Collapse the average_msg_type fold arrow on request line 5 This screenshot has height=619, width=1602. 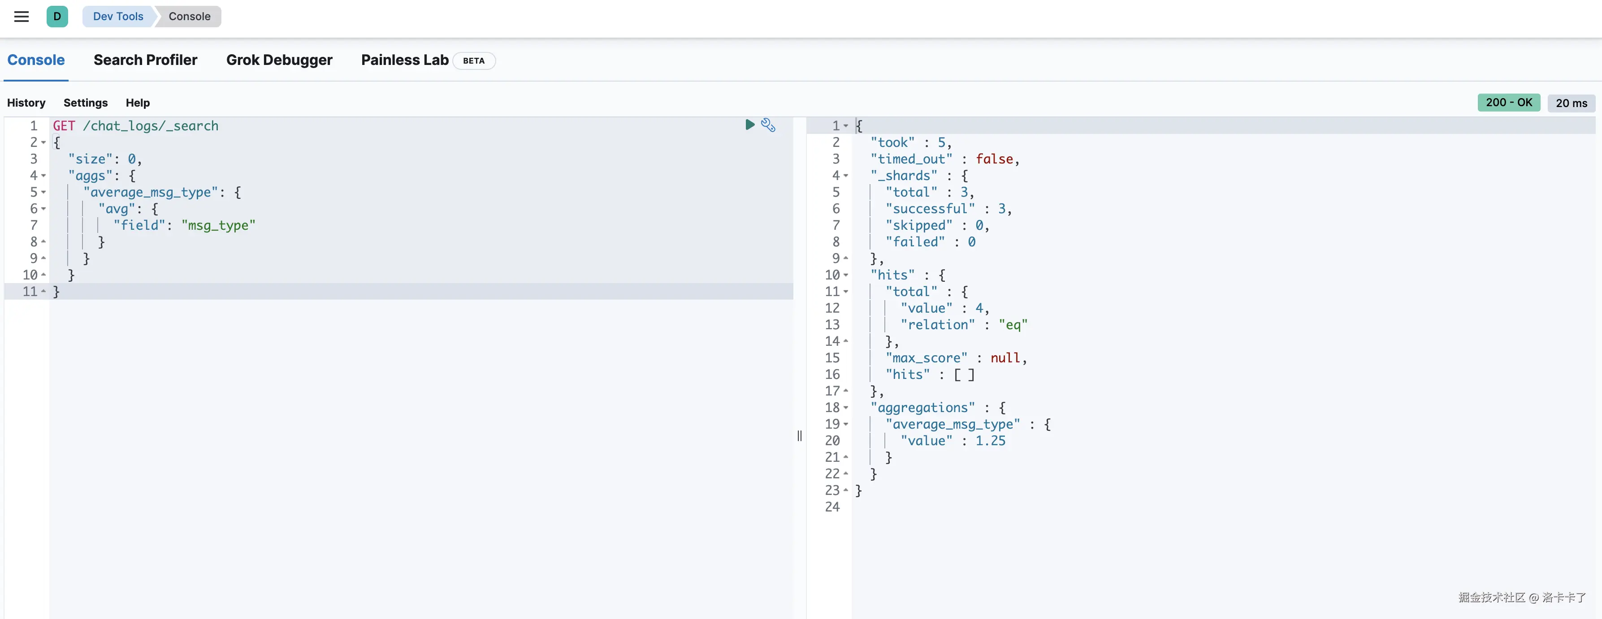tap(43, 193)
